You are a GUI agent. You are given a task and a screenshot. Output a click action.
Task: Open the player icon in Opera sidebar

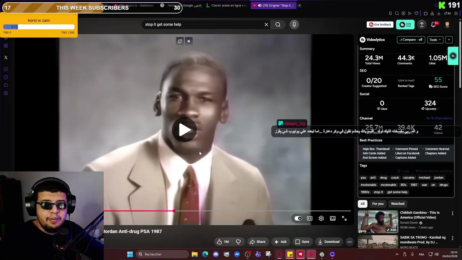point(6,69)
